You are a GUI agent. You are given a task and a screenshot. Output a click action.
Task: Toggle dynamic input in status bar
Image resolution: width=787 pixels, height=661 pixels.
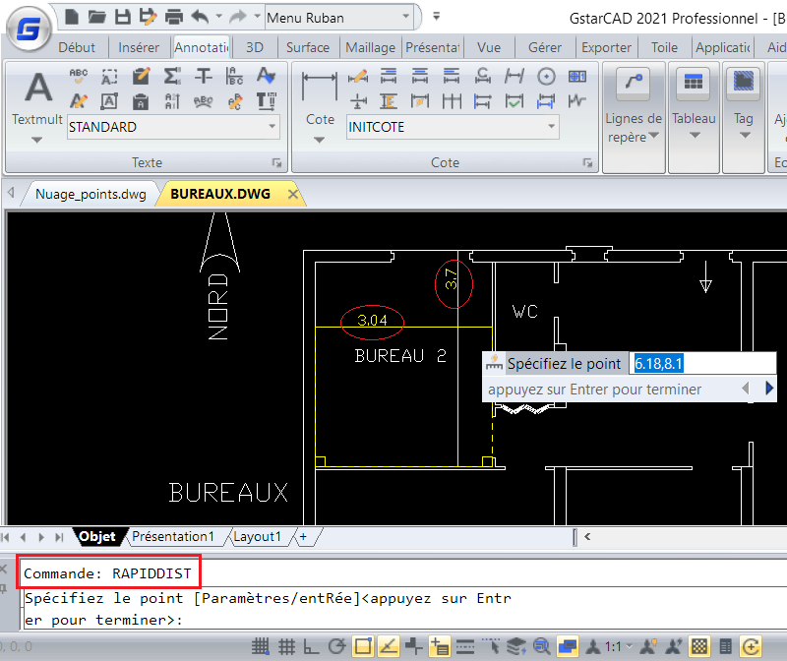click(439, 646)
